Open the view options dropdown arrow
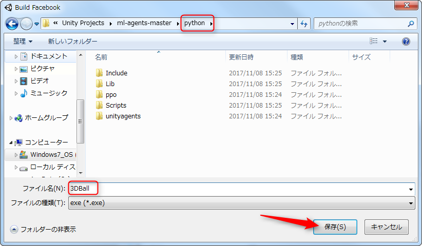The image size is (422, 246). [385, 42]
